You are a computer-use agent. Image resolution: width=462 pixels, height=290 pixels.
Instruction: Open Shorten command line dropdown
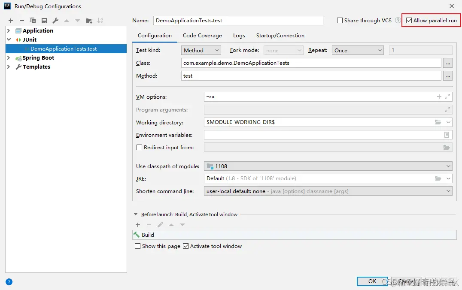(328, 191)
